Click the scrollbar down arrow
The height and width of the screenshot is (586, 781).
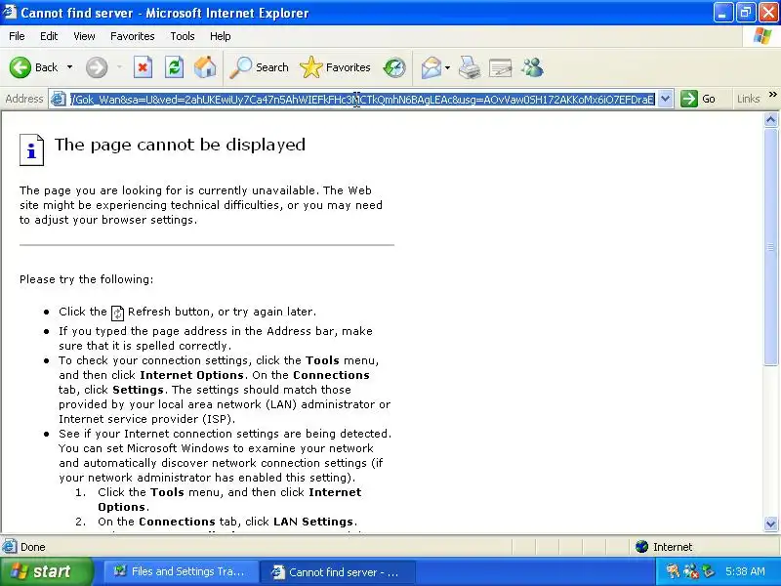pos(770,523)
